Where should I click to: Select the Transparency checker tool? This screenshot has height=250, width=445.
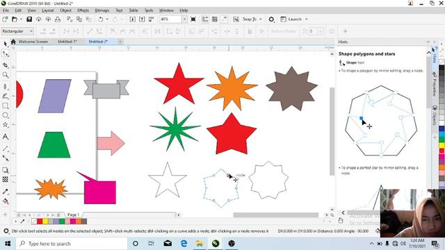click(6, 179)
